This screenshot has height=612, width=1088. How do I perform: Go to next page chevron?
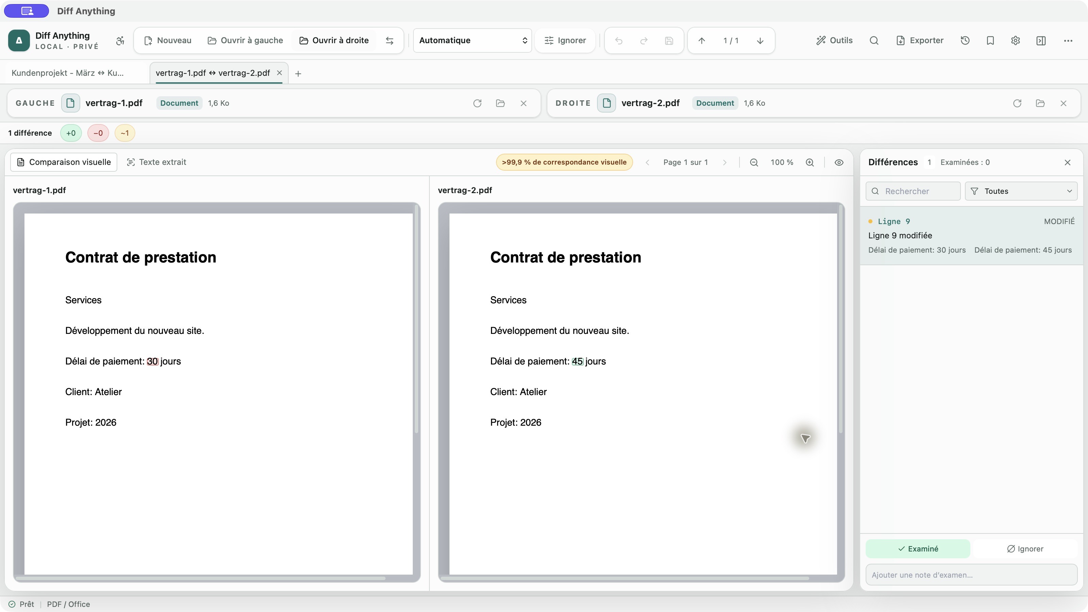[725, 162]
